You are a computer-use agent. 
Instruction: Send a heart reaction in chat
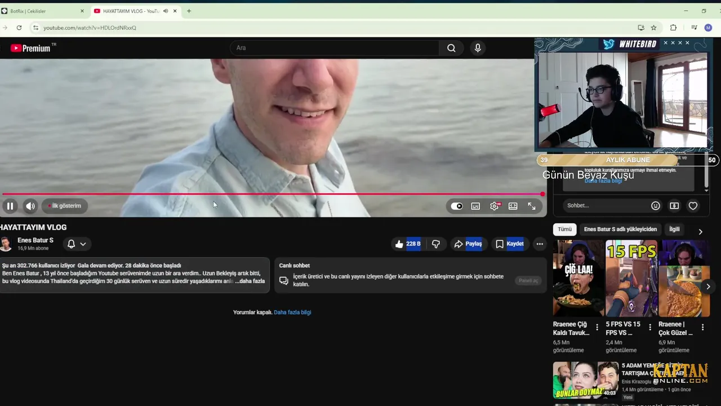click(693, 206)
